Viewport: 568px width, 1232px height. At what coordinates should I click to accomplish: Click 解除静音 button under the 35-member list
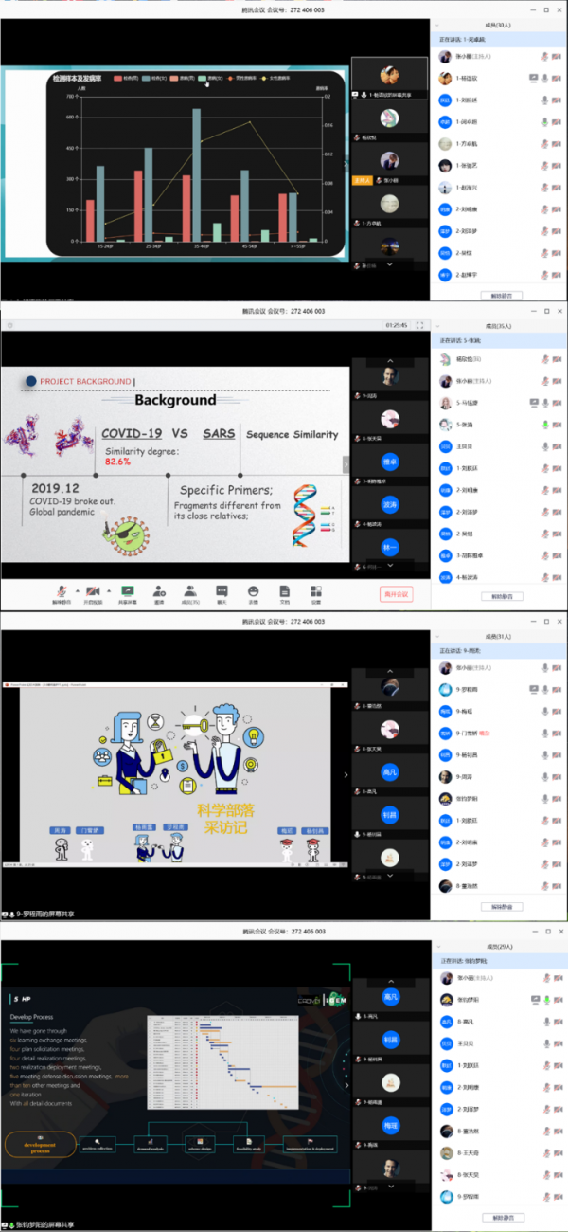click(500, 597)
